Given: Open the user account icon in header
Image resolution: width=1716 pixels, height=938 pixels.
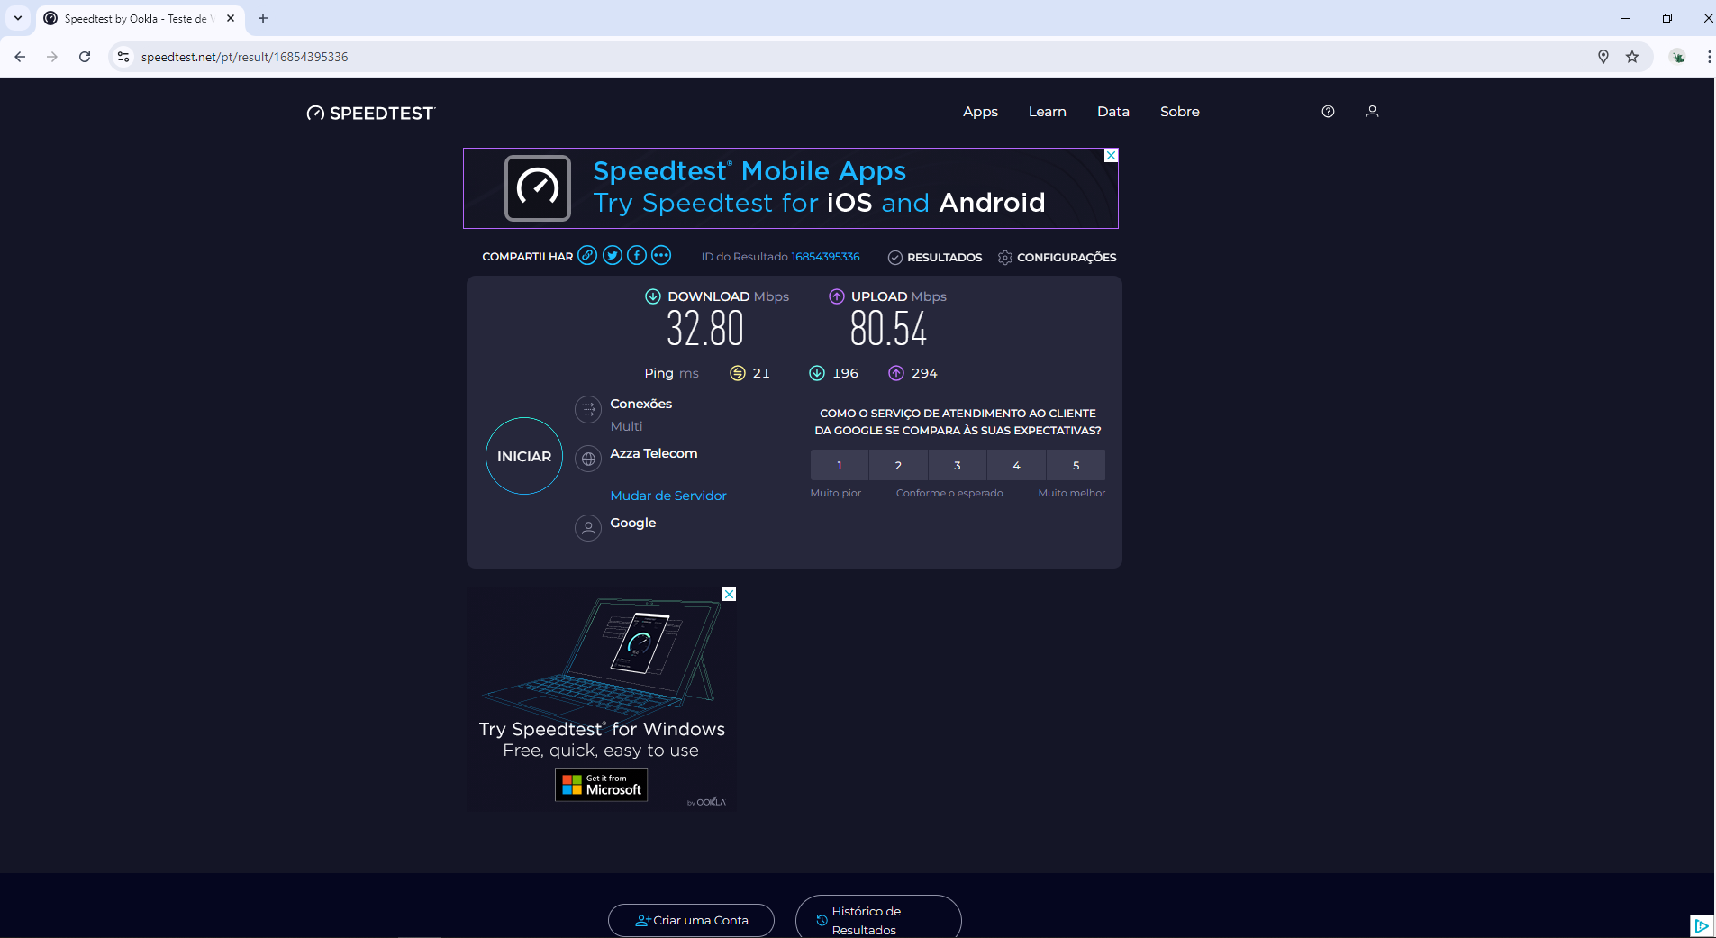Looking at the screenshot, I should tap(1372, 112).
